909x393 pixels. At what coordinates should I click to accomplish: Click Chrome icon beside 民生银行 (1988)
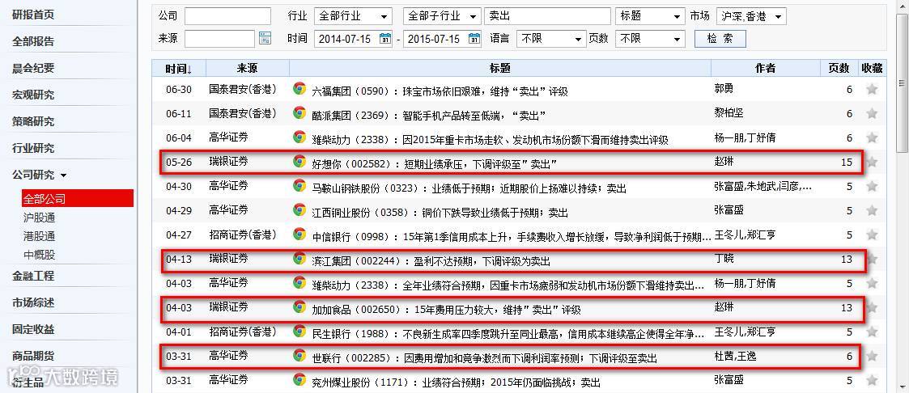click(299, 332)
